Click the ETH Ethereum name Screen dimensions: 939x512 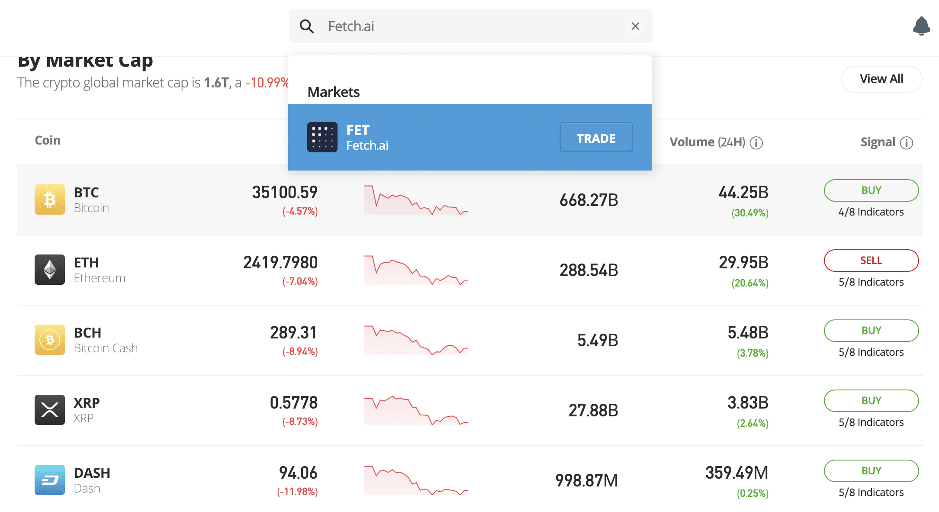100,270
